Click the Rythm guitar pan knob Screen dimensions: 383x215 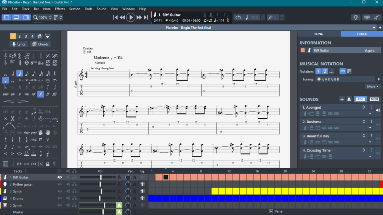click(128, 184)
